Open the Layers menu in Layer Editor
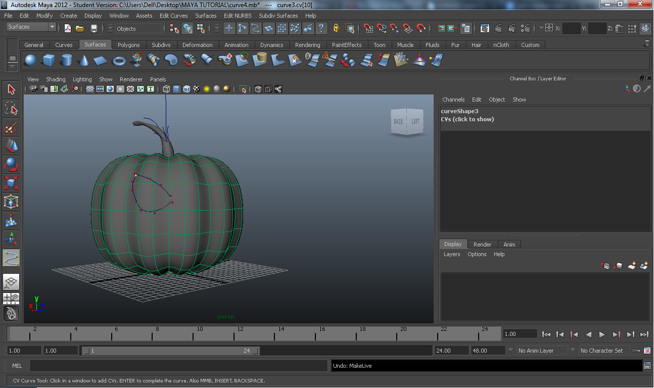654x388 pixels. click(x=452, y=254)
